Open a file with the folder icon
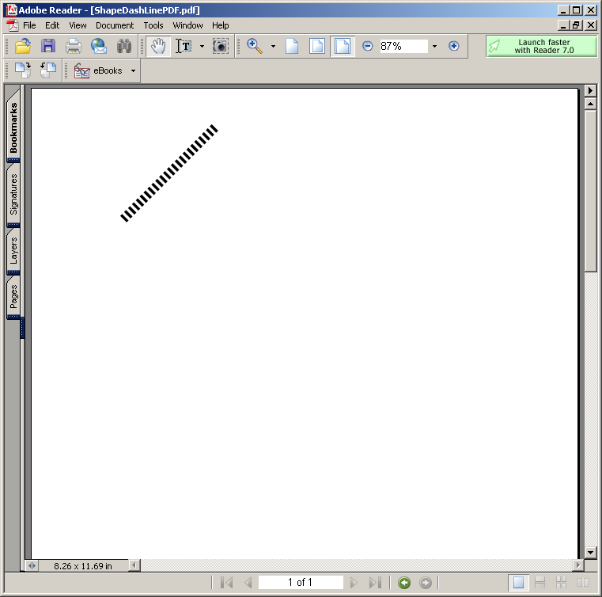The image size is (602, 597). point(23,46)
